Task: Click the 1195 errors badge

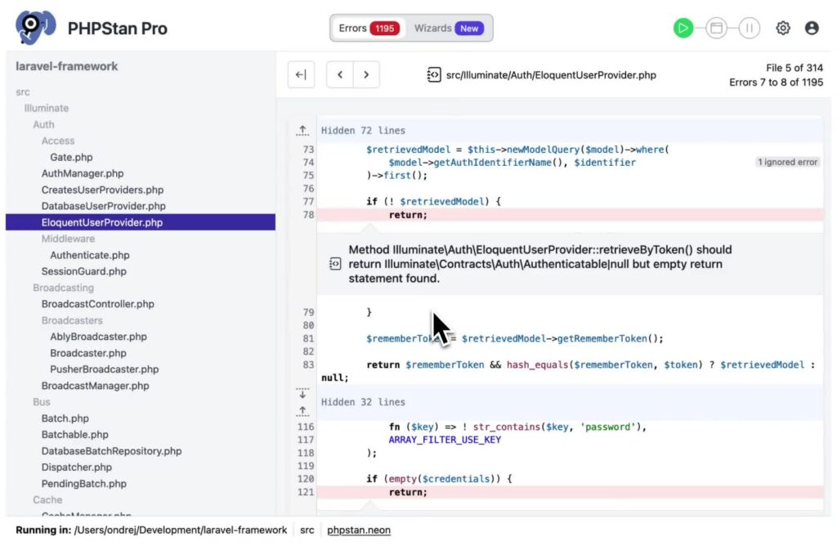Action: [384, 29]
